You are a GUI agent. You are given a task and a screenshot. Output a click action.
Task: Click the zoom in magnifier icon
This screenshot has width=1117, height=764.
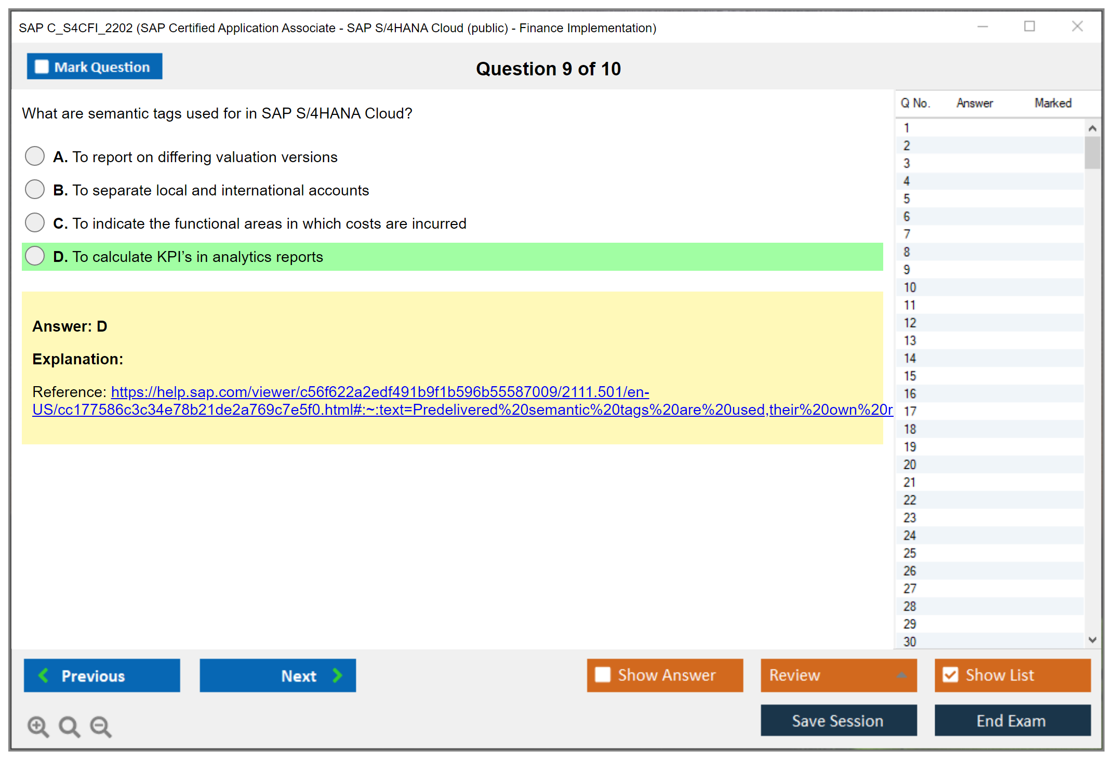(38, 726)
